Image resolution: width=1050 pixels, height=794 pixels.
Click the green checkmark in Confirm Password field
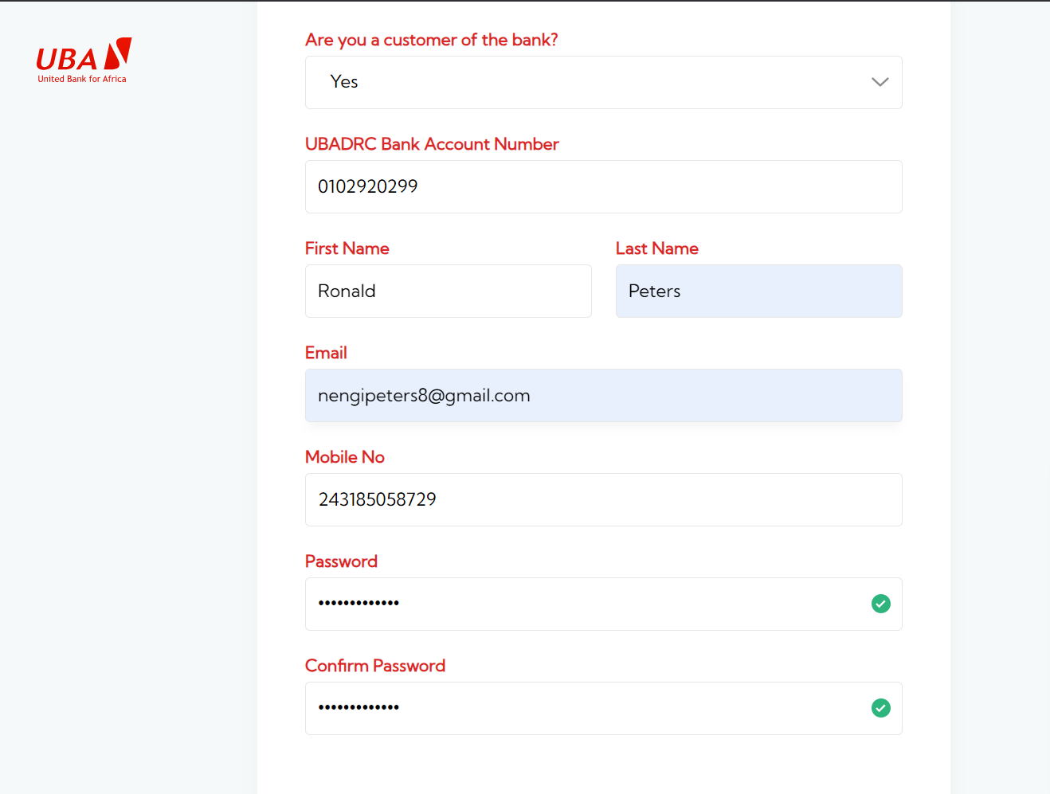pyautogui.click(x=880, y=708)
